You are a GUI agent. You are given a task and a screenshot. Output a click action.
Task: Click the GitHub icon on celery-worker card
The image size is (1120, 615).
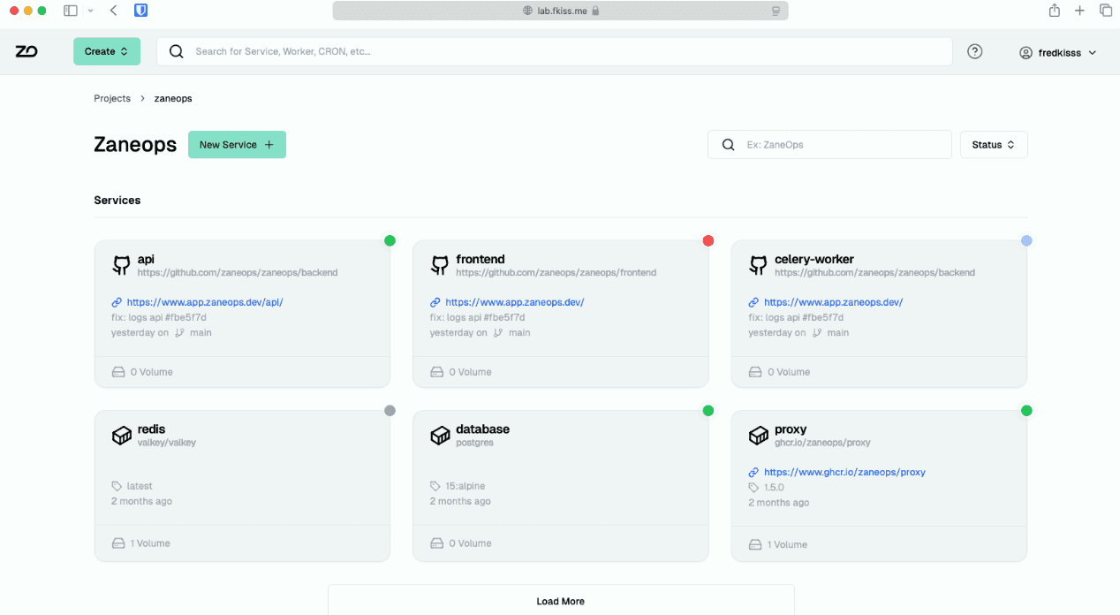(758, 265)
